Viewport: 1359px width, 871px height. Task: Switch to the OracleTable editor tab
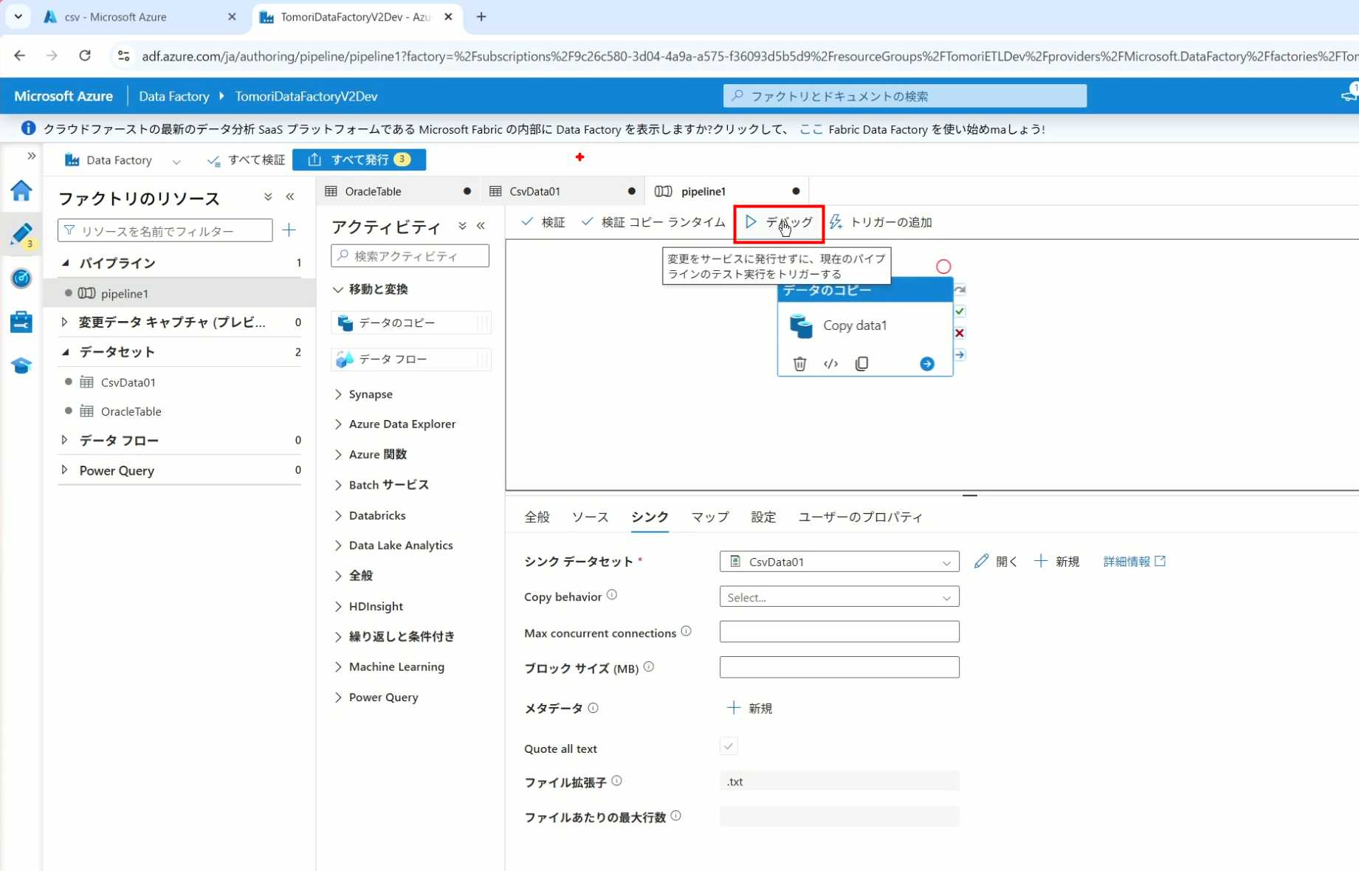pyautogui.click(x=374, y=191)
